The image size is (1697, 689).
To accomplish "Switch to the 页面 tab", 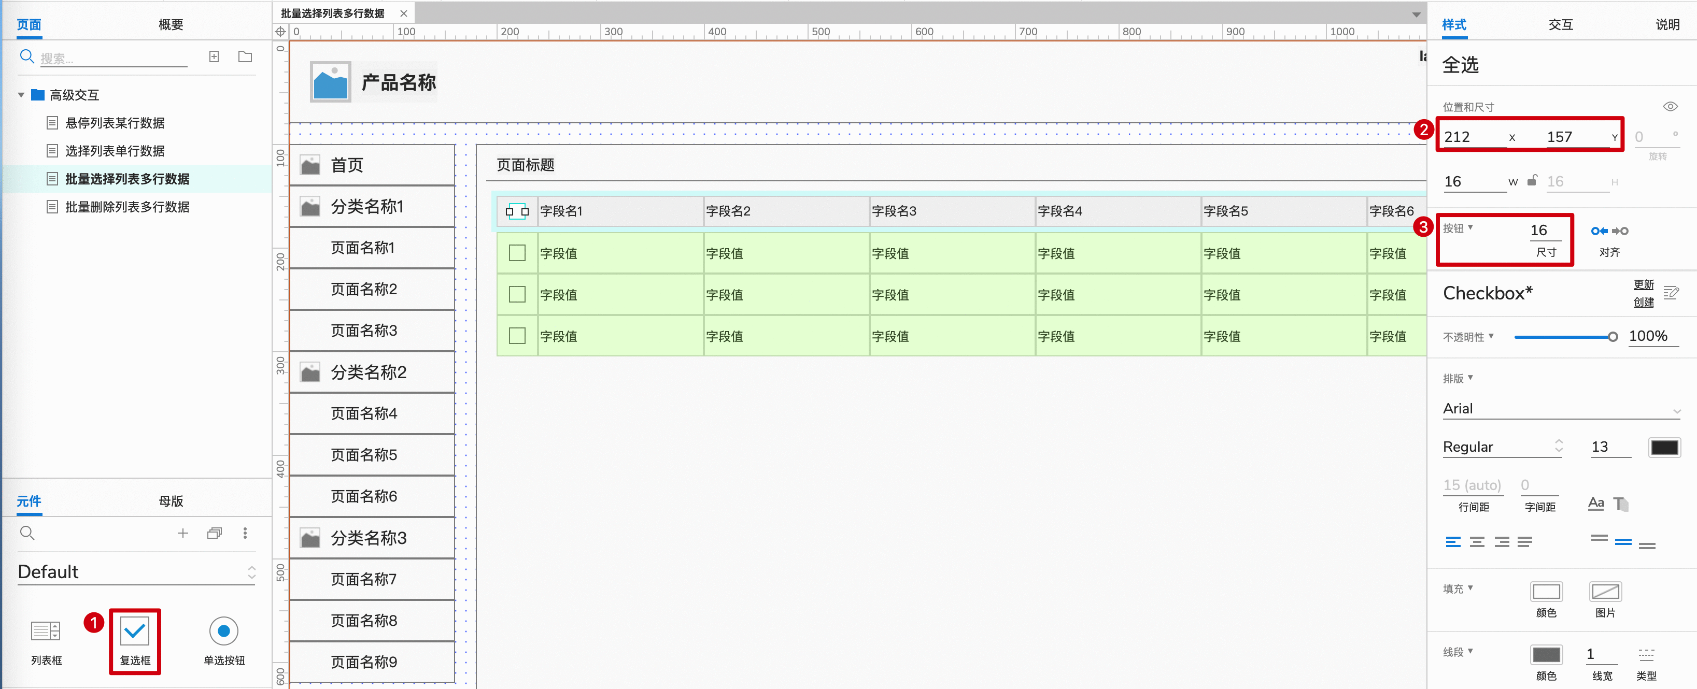I will pyautogui.click(x=29, y=24).
